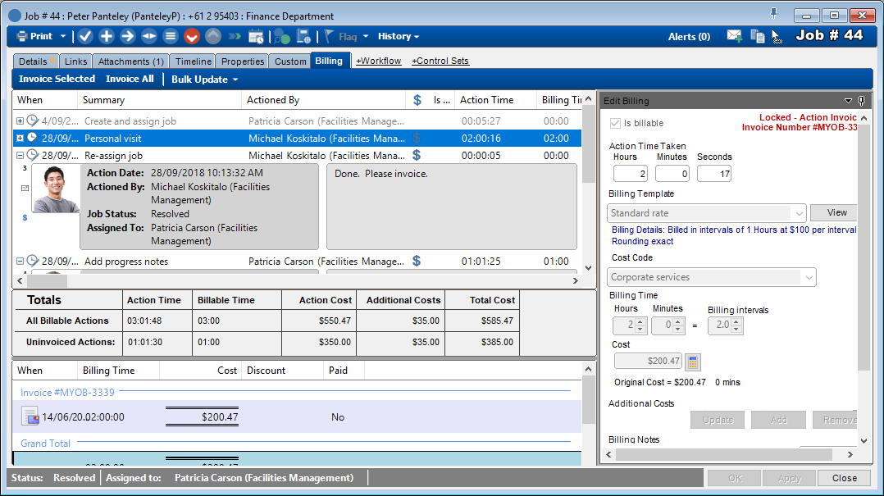The width and height of the screenshot is (884, 496).
Task: Click the Billing Time Minutes stepper arrows
Action: (x=678, y=325)
